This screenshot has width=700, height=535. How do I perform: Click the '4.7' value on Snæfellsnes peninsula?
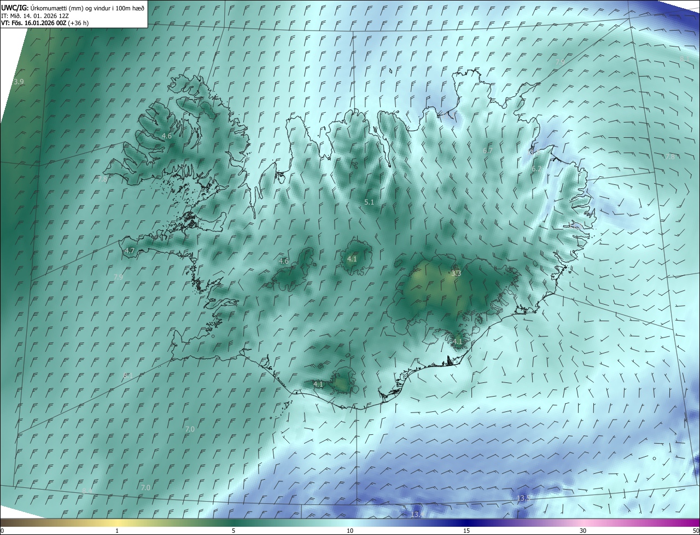point(130,251)
